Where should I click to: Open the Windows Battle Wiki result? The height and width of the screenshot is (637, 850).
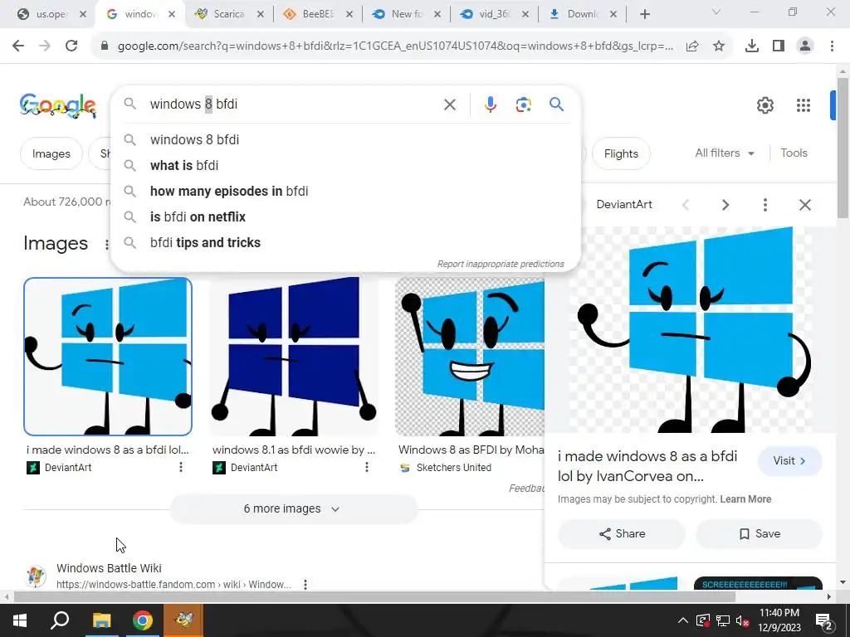pos(109,568)
